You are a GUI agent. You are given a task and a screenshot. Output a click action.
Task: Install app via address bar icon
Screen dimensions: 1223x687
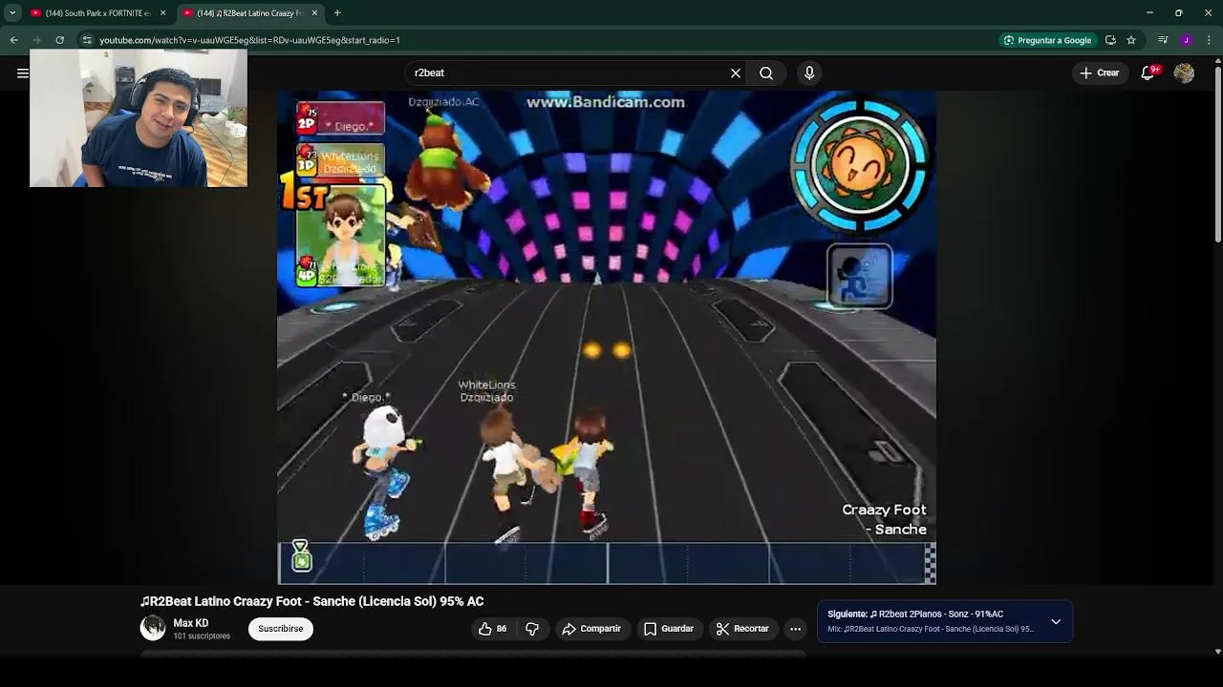click(x=1110, y=40)
